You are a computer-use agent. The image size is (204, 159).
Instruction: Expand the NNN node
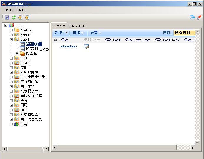[11, 68]
